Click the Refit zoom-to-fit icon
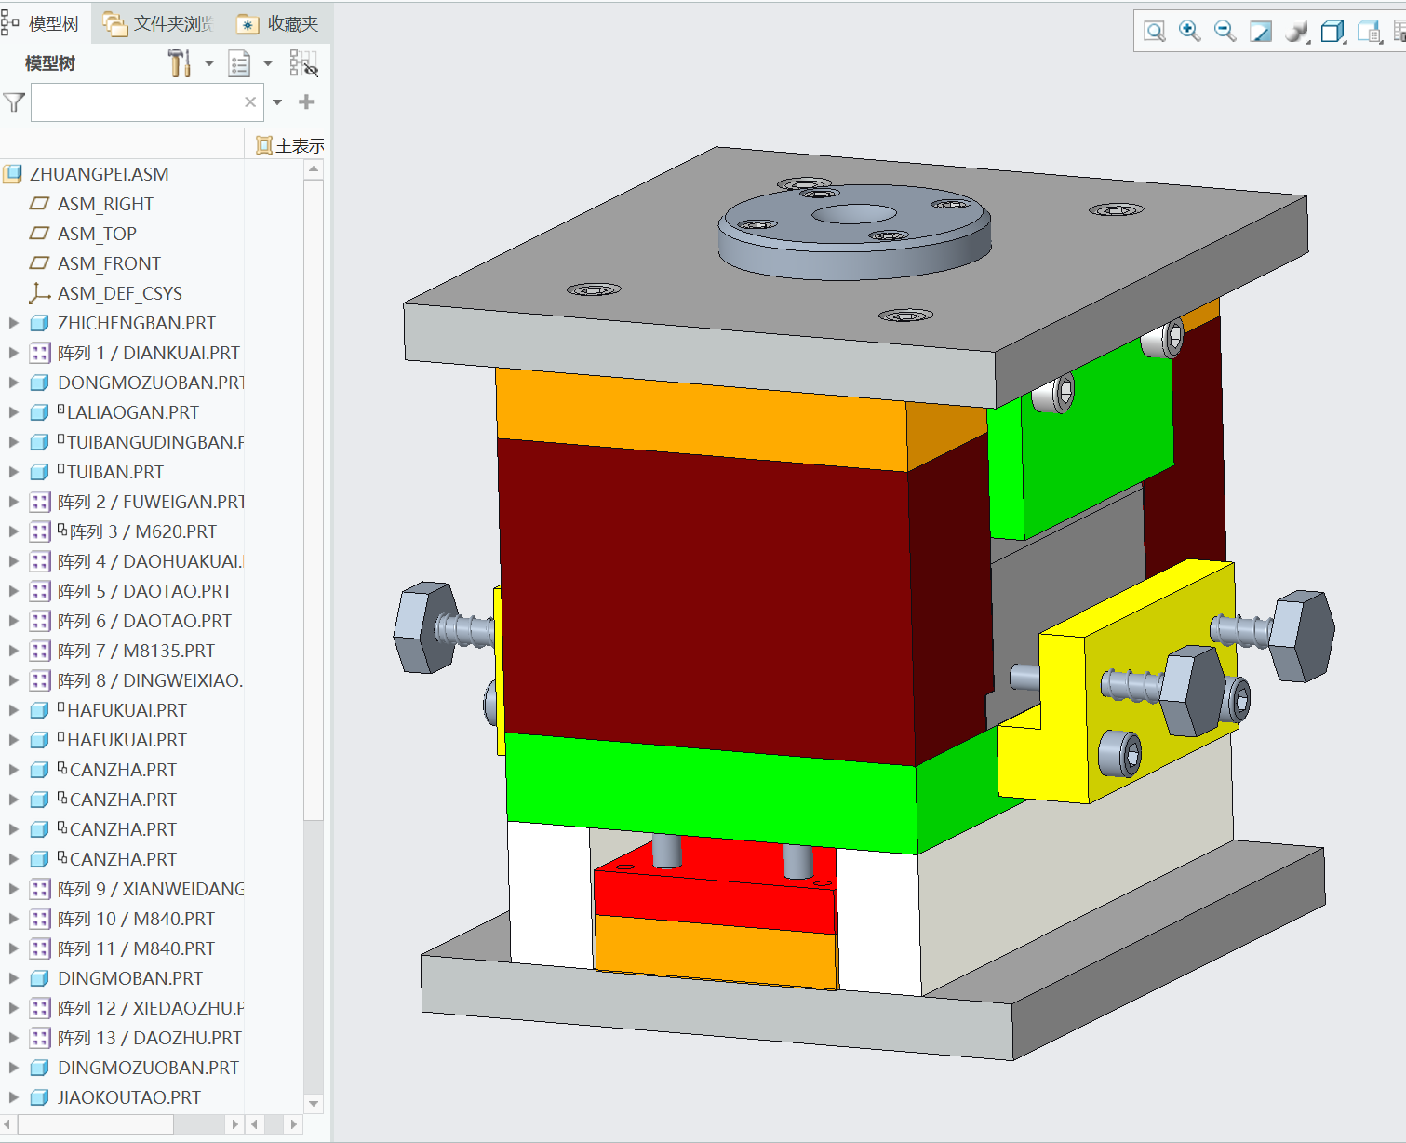 (1155, 32)
